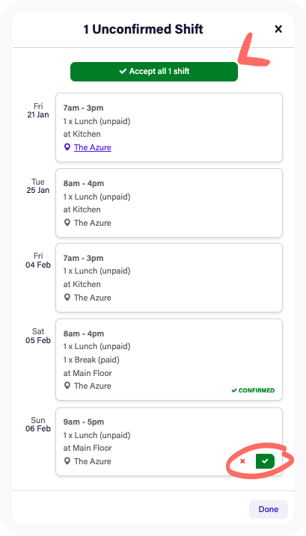
Task: Click the Sun 06 Feb date label
Action: 38,424
